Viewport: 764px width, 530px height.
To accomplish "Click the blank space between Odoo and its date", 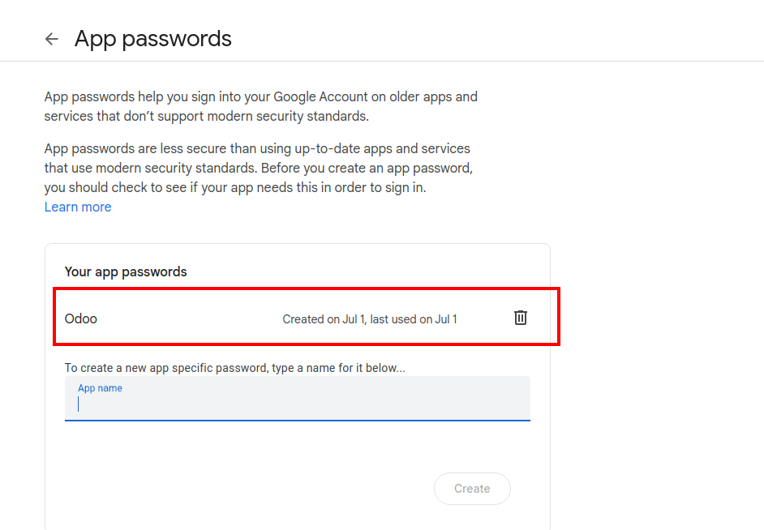I will click(187, 318).
